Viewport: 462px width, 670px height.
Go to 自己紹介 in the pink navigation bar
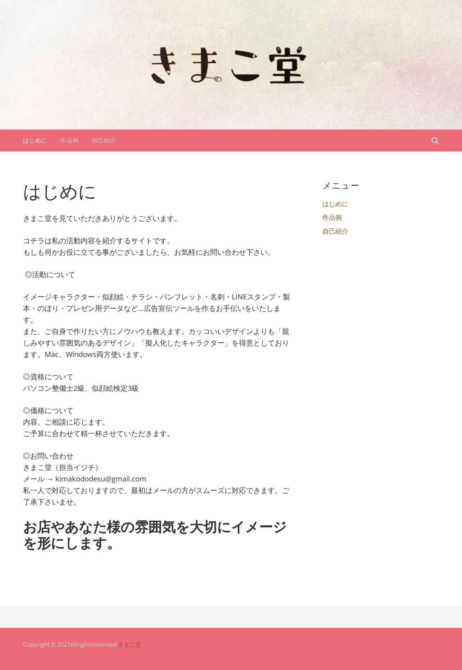(104, 141)
